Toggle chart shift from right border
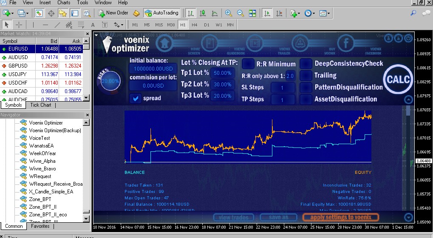Viewport: 433px width, 238px height. coord(279,13)
